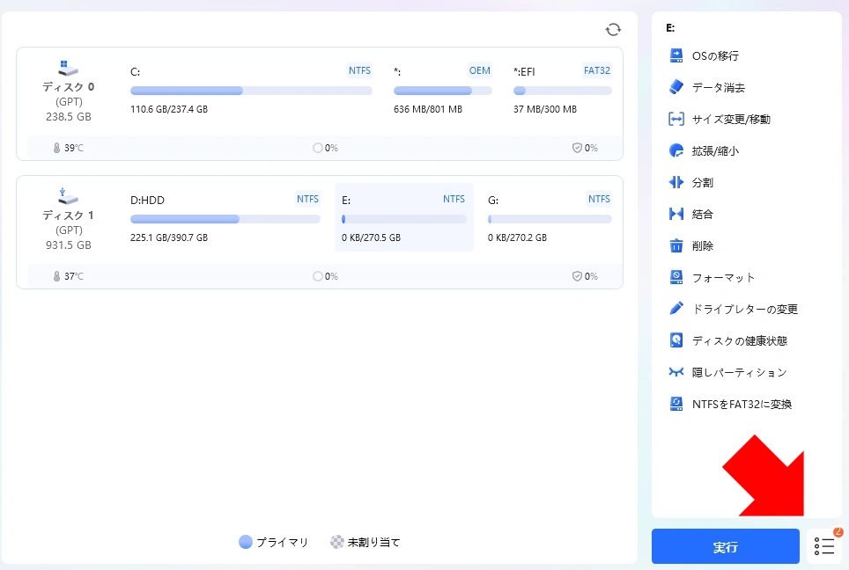Click the 削除 trash icon
Screen dimensions: 849x570
(676, 245)
